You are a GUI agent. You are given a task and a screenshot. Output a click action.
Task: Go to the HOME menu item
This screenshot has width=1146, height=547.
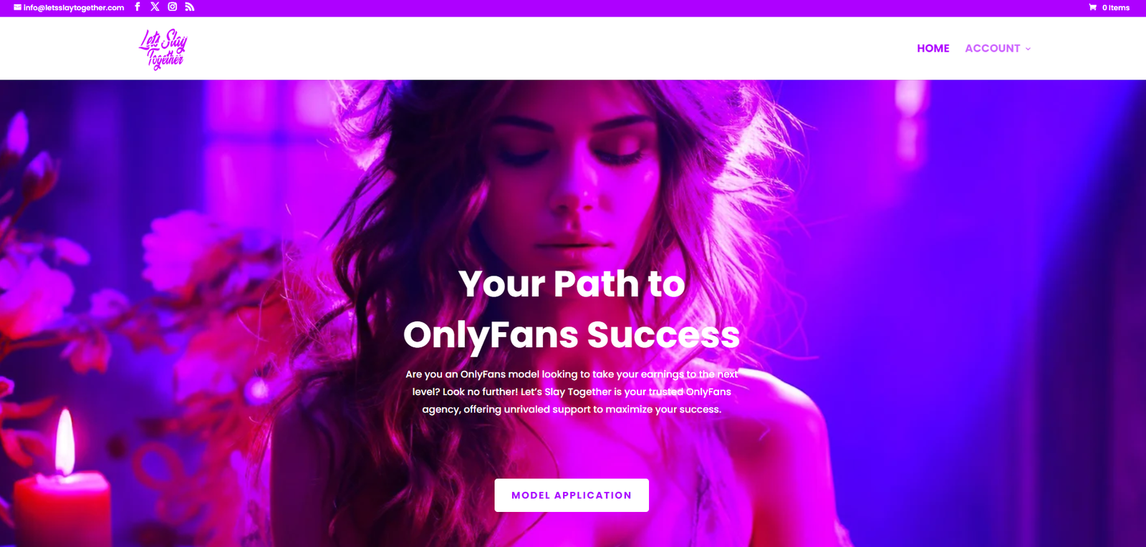933,48
